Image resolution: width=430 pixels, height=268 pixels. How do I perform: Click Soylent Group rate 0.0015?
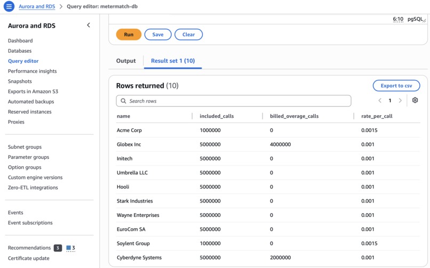[x=369, y=243]
